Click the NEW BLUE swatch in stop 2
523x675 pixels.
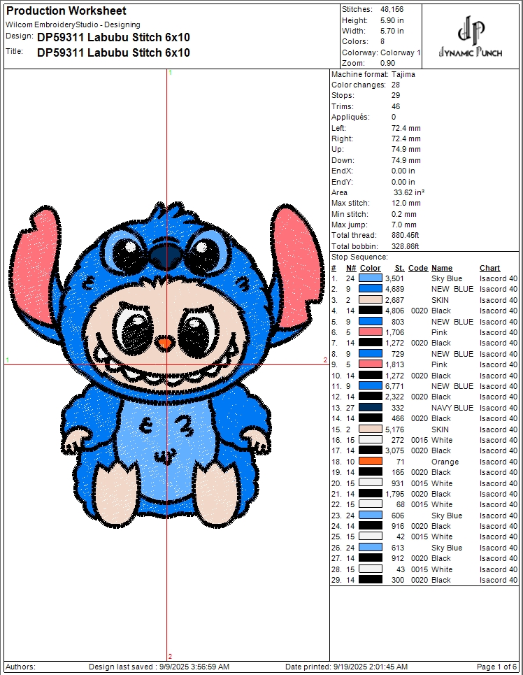[370, 289]
